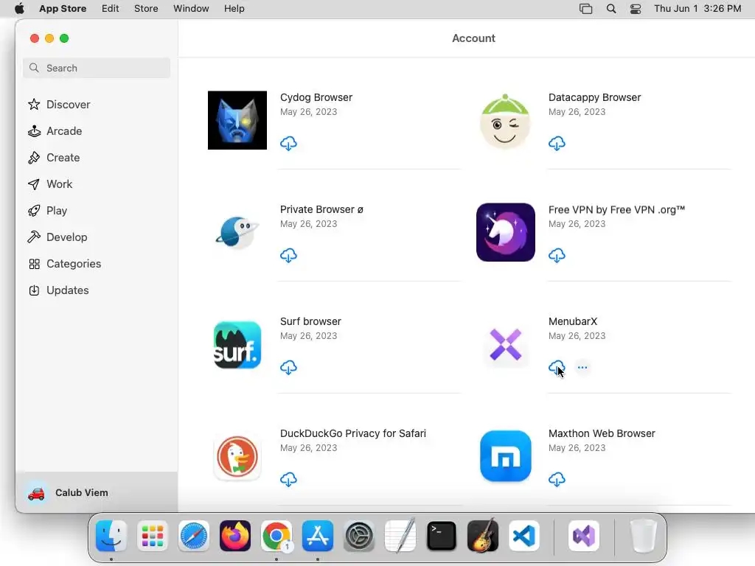The image size is (755, 566).
Task: Open Visual Studio purple Dock icon
Action: [584, 536]
